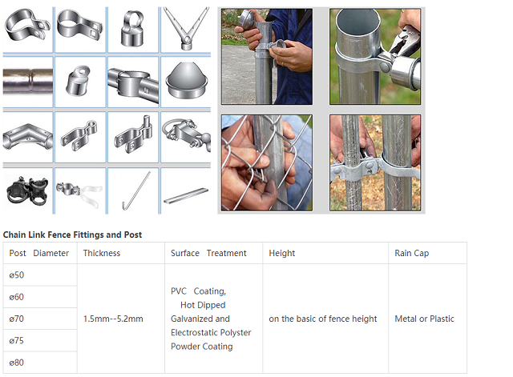Image resolution: width=513 pixels, height=377 pixels.
Task: Open the photo of pliers tightening a band
Action: click(x=375, y=57)
